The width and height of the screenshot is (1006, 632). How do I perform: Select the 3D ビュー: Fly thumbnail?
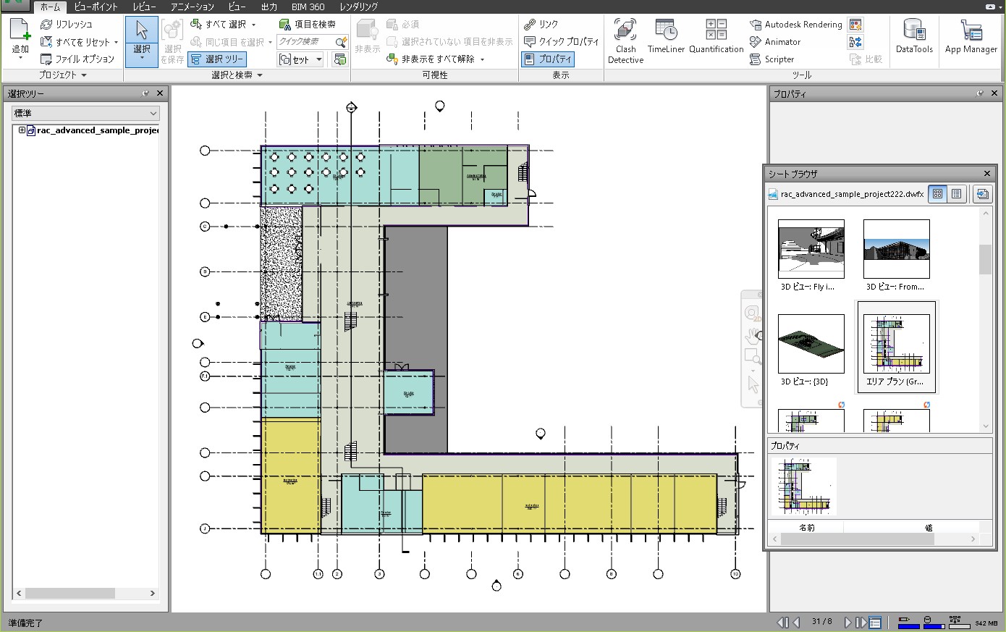click(810, 249)
